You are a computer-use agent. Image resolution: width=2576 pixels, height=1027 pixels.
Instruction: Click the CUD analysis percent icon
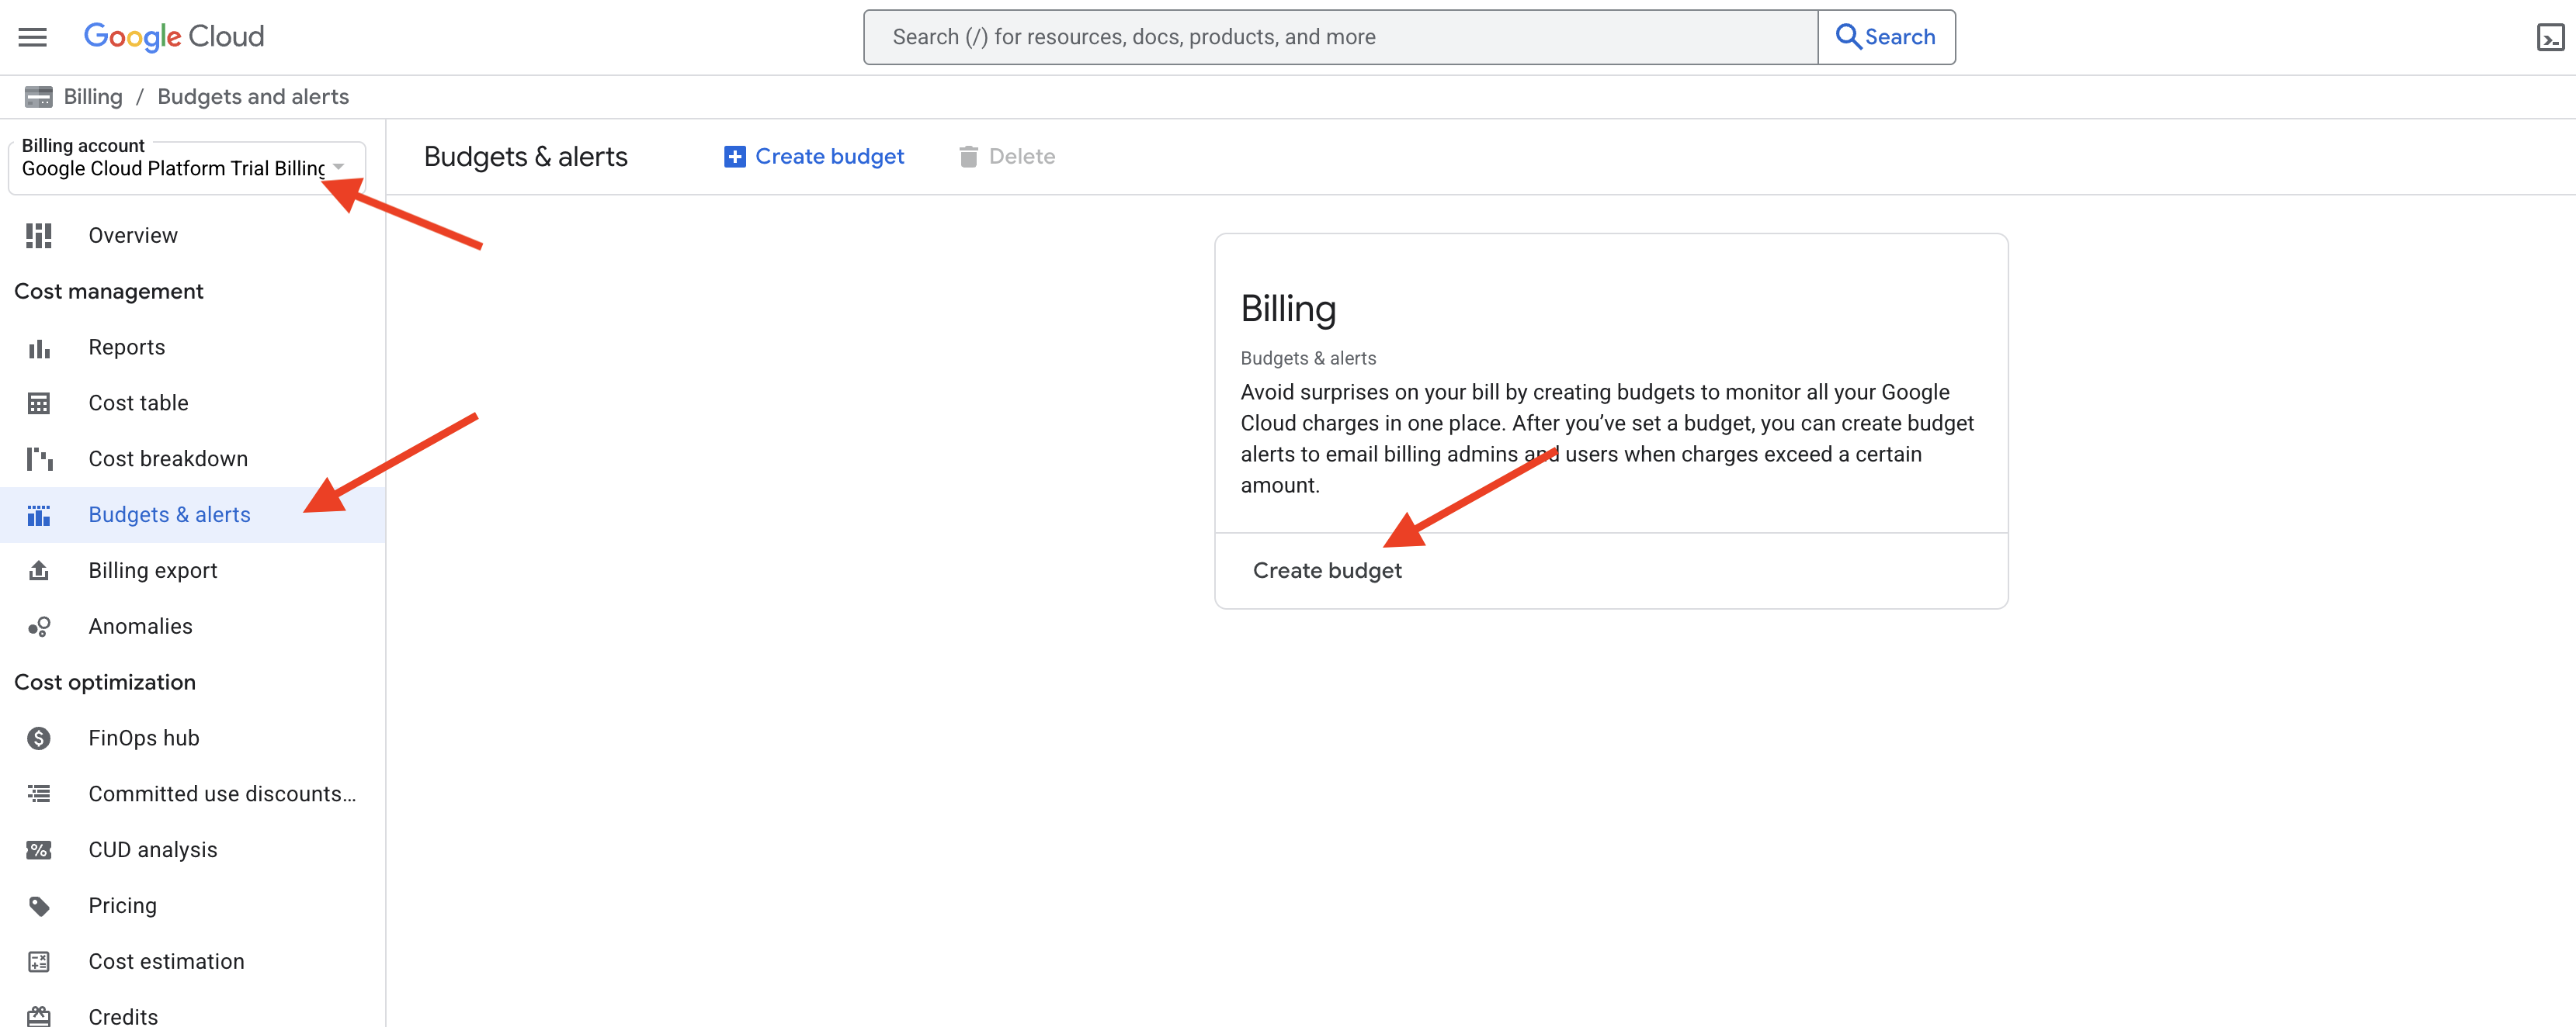(39, 850)
